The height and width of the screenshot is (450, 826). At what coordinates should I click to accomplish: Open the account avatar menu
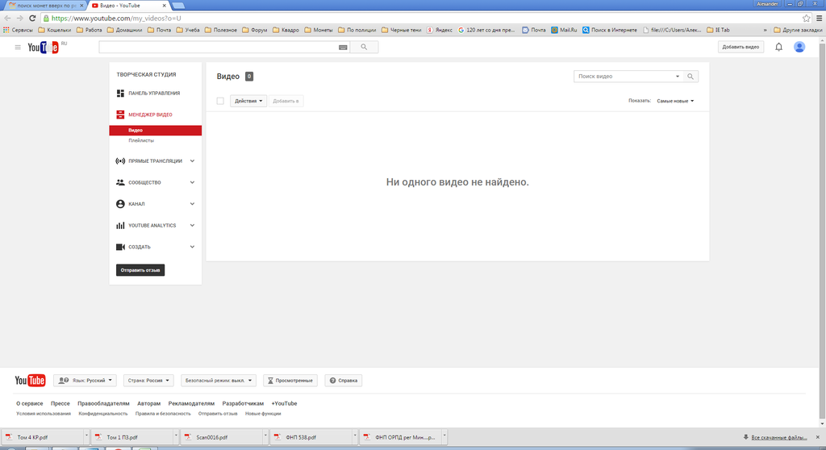click(x=799, y=47)
